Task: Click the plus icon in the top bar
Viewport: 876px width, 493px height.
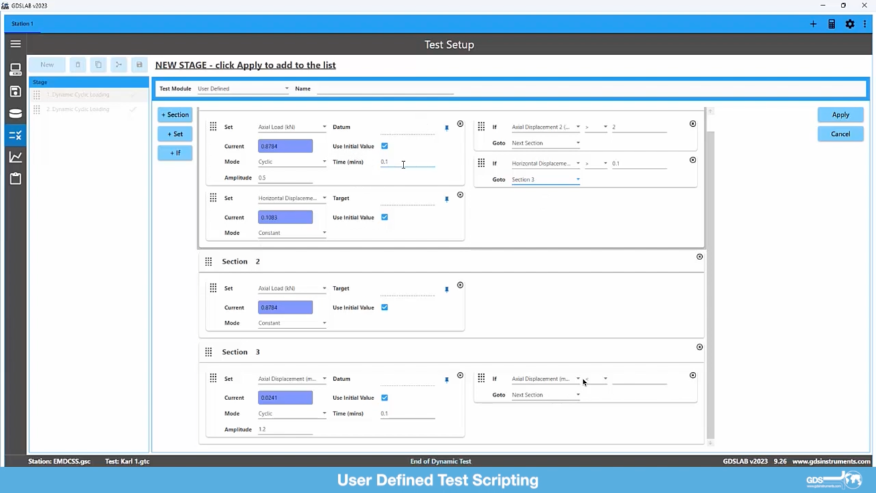Action: pyautogui.click(x=813, y=24)
